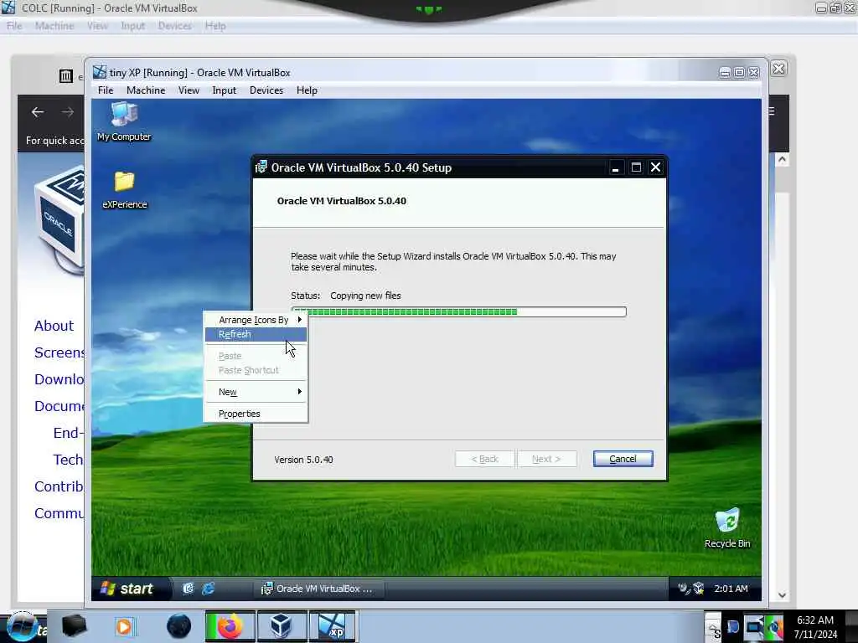This screenshot has height=643, width=858.
Task: Open Machine menu of tiny XP window
Action: tap(146, 90)
